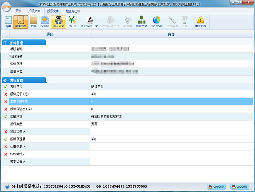This screenshot has height=192, width=255.
Task: Click the empty 项目负责人 content field
Action: pyautogui.click(x=172, y=131)
